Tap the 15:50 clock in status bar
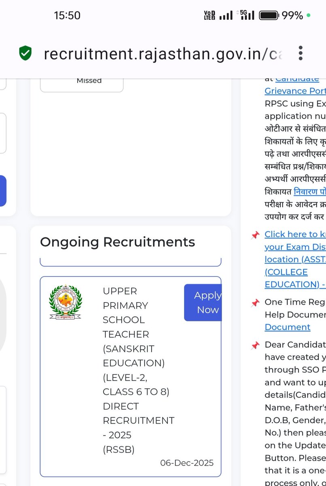The width and height of the screenshot is (326, 486). click(x=67, y=16)
